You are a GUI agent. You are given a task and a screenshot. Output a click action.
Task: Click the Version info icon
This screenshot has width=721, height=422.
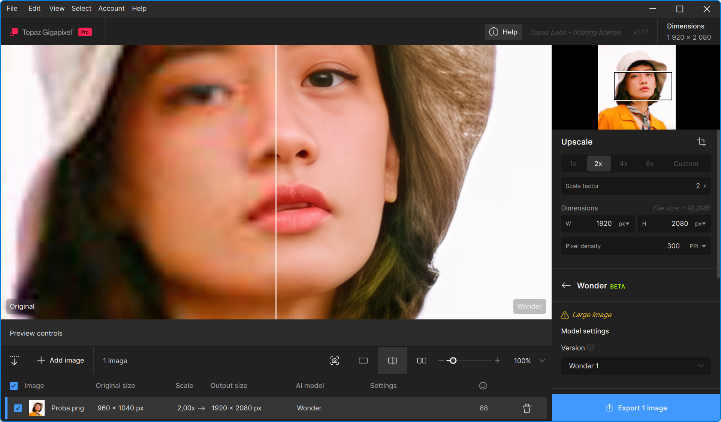(591, 347)
